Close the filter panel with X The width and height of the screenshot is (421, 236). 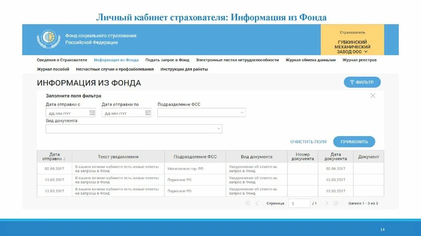372,95
